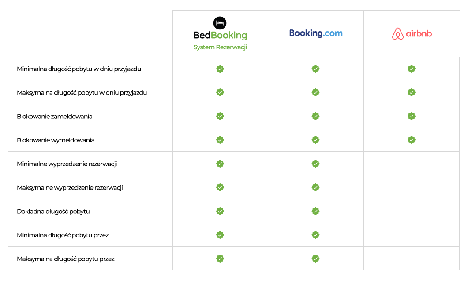
Task: Click the empty Airbnb cell for Dokładna długość pobytu
Action: pos(412,211)
